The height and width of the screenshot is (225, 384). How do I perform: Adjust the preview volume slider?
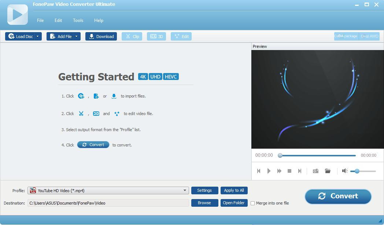[356, 171]
